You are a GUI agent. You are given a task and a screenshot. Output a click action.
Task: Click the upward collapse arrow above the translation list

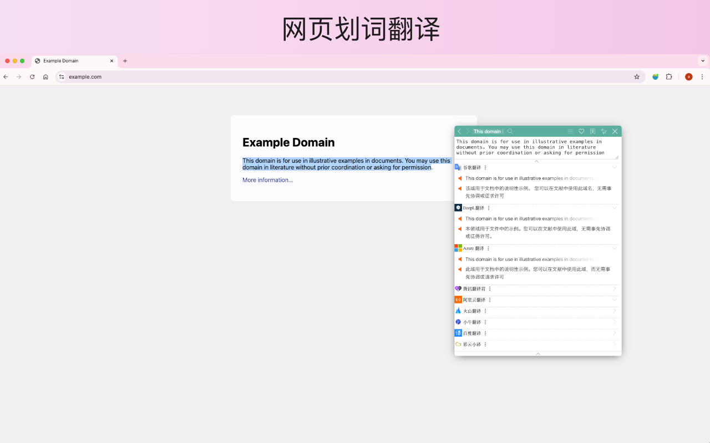click(x=536, y=161)
